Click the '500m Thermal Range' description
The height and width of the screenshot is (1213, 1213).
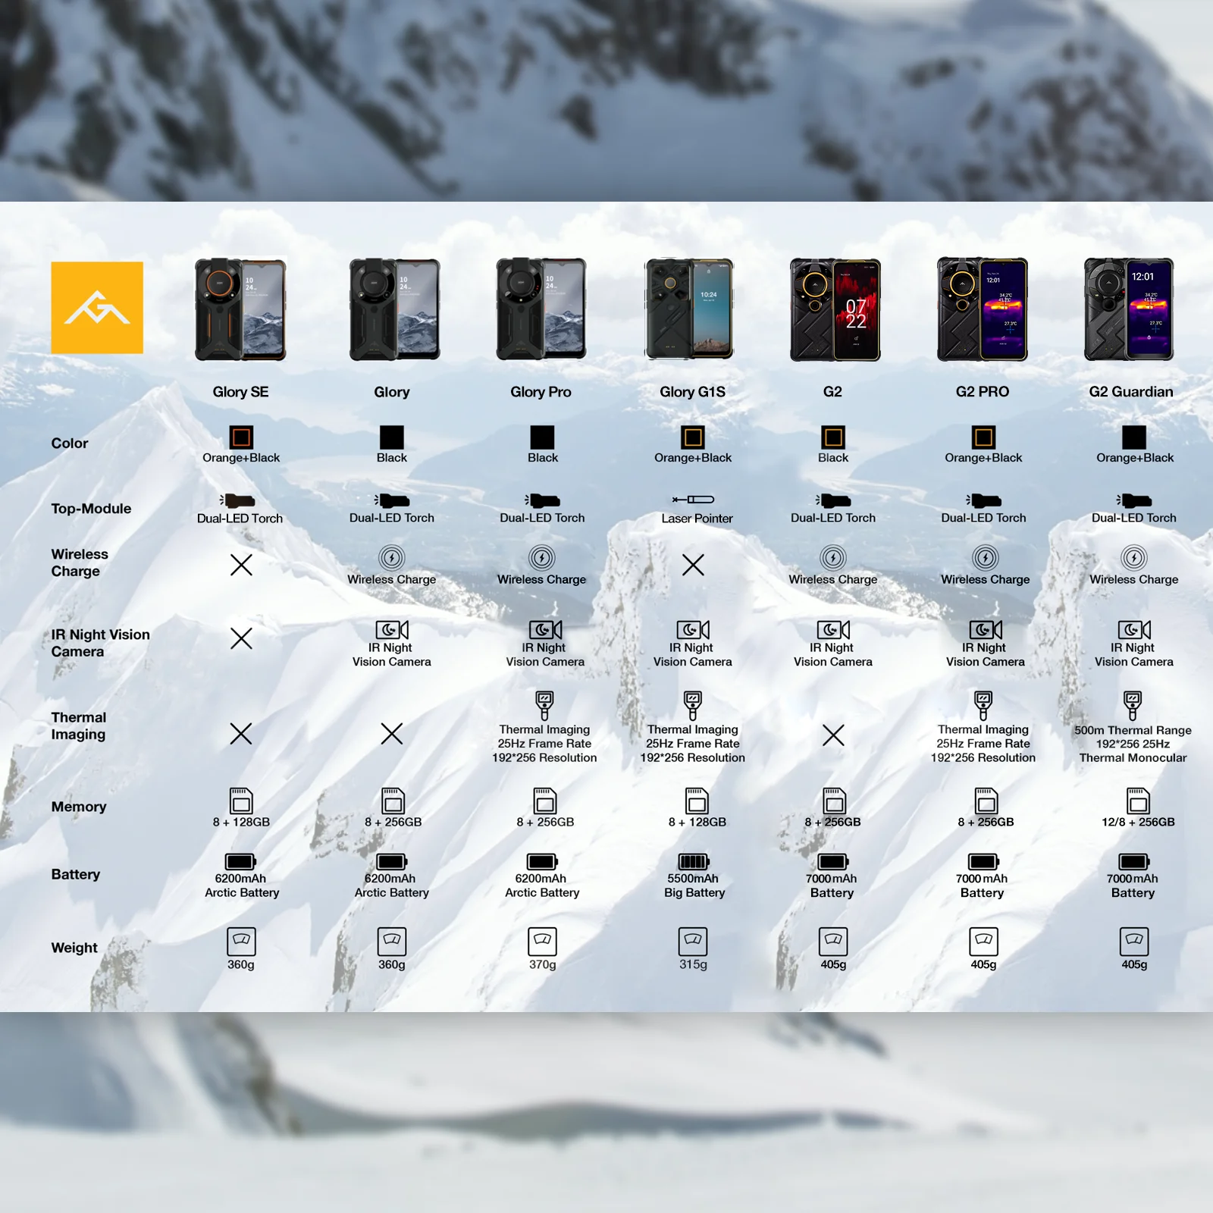point(1133,730)
